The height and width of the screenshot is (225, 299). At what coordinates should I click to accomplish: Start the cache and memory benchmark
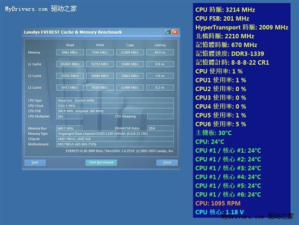pyautogui.click(x=101, y=162)
